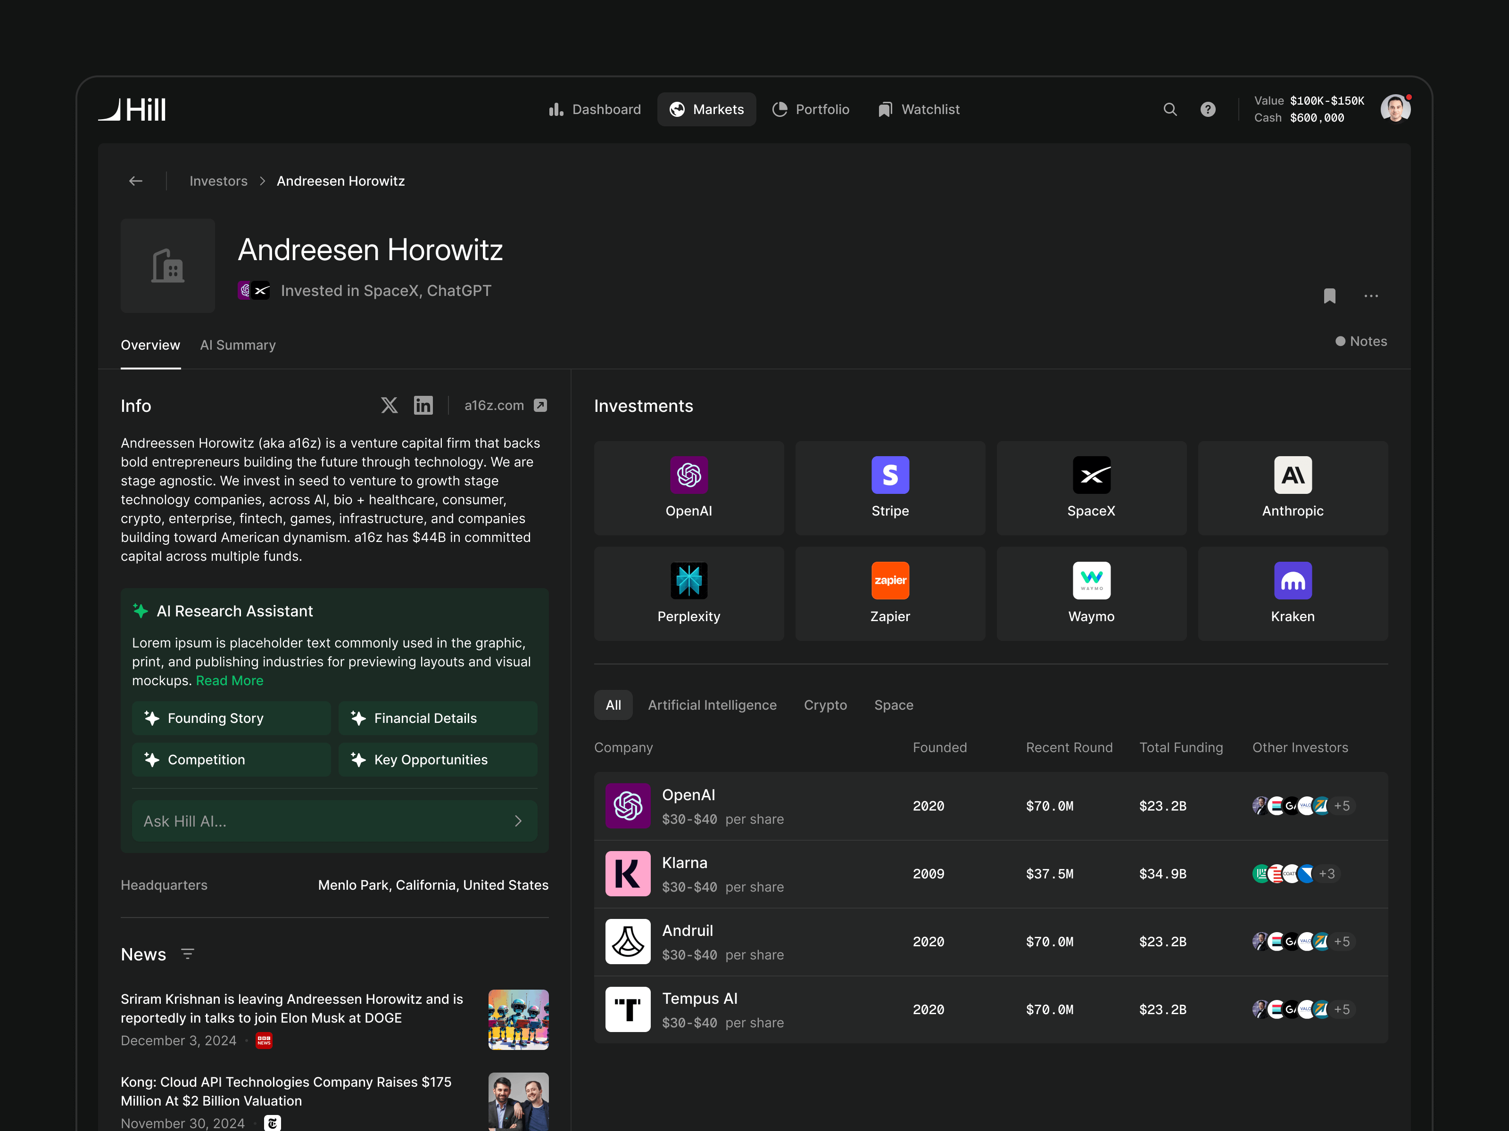The image size is (1509, 1131).
Task: Switch to the AI Summary tab
Action: click(237, 345)
